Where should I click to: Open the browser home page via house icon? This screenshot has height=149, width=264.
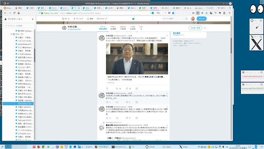19,13
